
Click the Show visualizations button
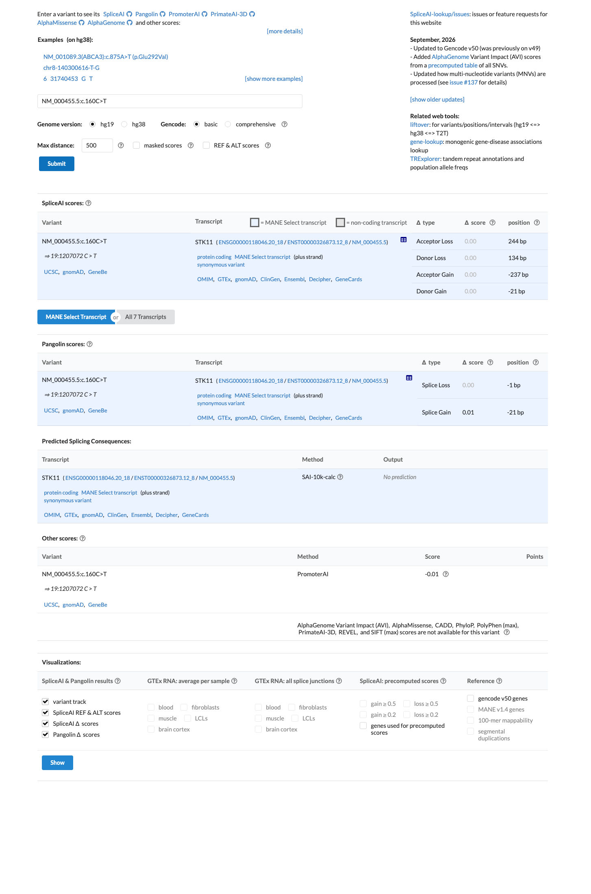tap(57, 763)
